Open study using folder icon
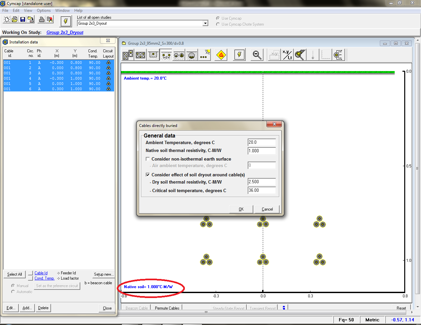421x325 pixels. click(14, 20)
